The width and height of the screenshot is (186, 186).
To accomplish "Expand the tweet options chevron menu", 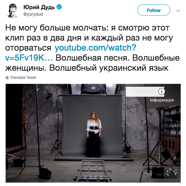I will 178,11.
